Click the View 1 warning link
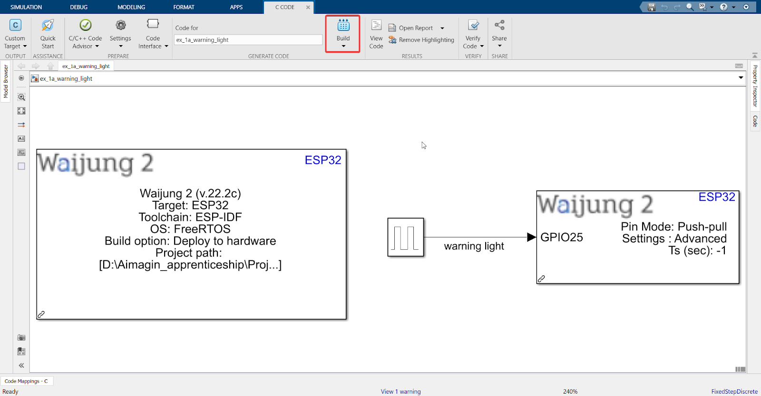 pos(400,391)
